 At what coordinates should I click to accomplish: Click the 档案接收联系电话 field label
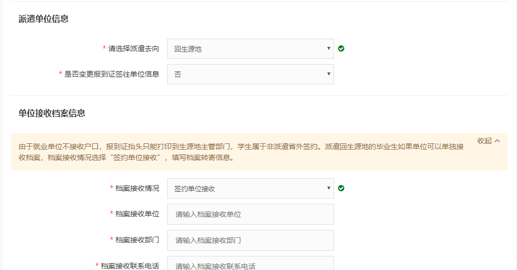(130, 265)
